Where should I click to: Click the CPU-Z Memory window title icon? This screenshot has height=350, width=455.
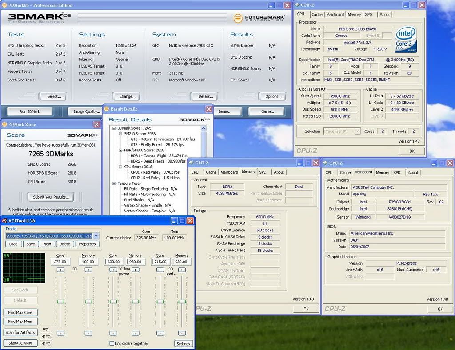pyautogui.click(x=192, y=163)
